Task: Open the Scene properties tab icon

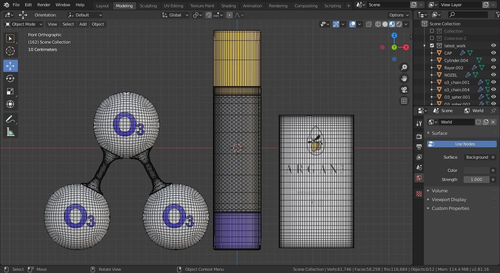Action: click(419, 167)
